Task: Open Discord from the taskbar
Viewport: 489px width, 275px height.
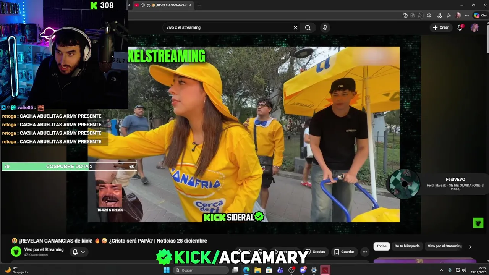Action: point(303,270)
